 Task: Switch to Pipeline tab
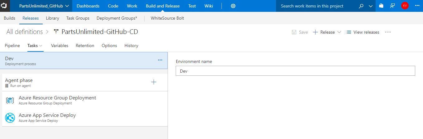click(12, 46)
